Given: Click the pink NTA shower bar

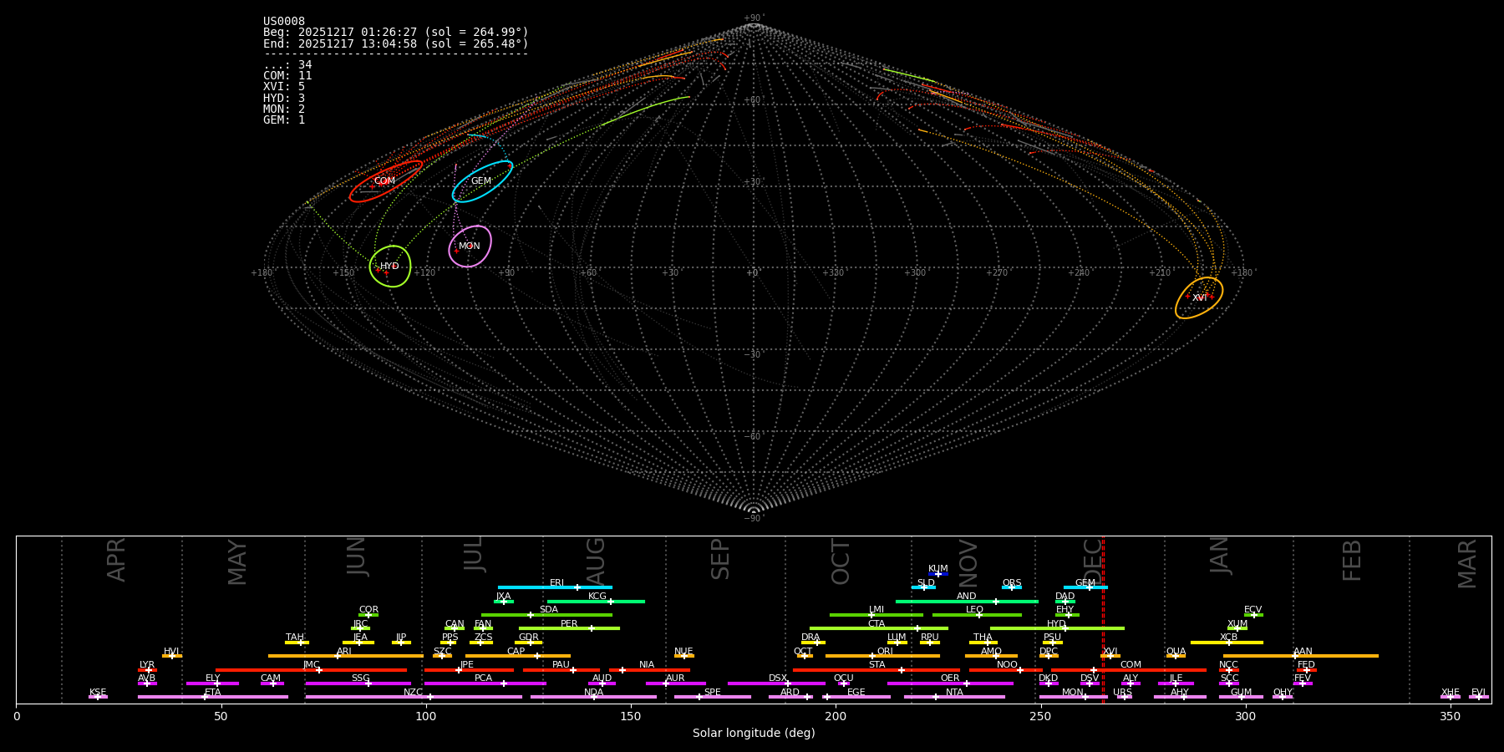Looking at the screenshot, I should point(954,697).
